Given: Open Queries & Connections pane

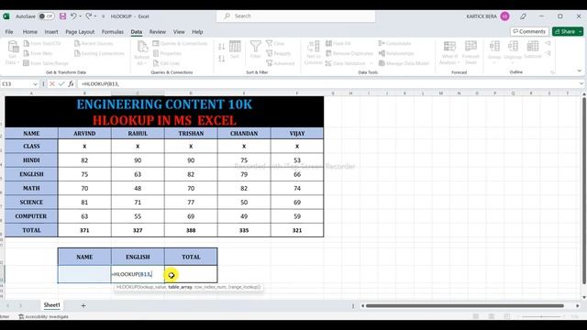Looking at the screenshot, I should 180,43.
